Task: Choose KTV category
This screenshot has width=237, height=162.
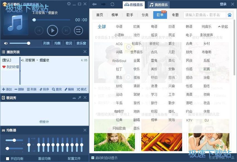Action: [x=189, y=120]
